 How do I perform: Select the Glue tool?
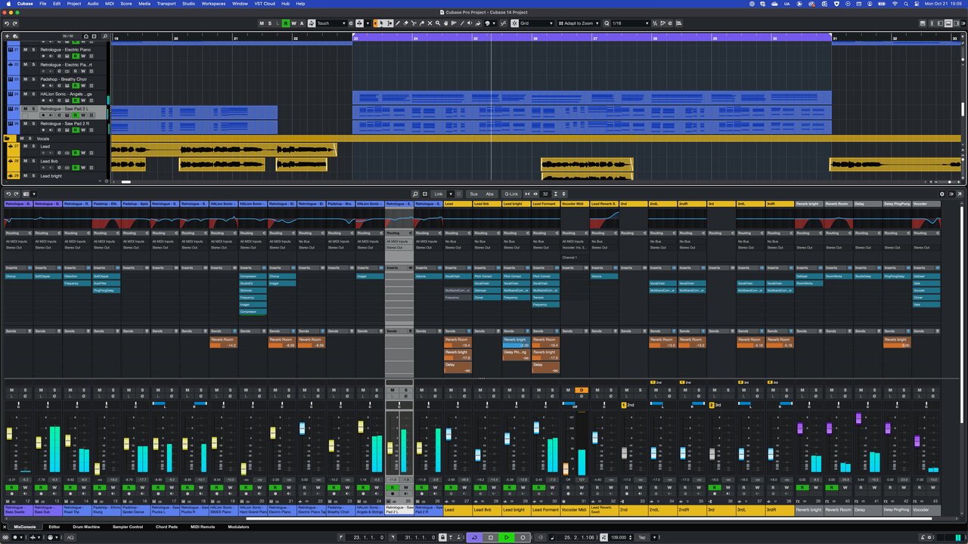click(422, 23)
